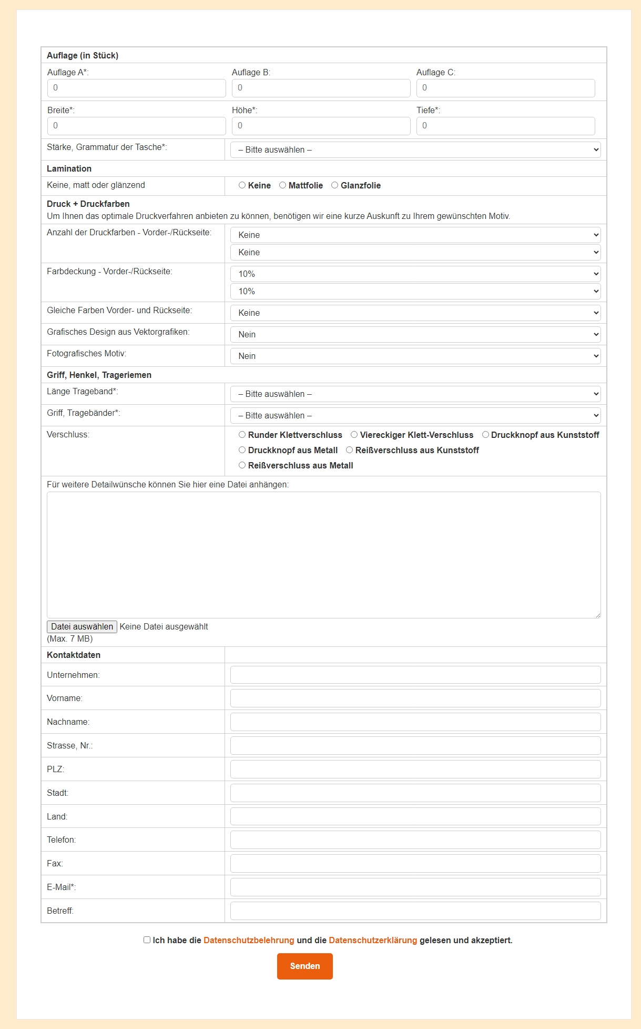Open Gleiche Farben Vorder- und Rückseite dropdown
641x1029 pixels.
pos(415,313)
